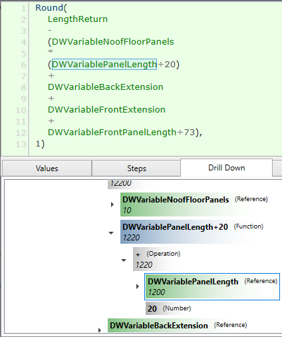Screen dimensions: 282x337
Task: Expand the DWVariablePanelLength reference arrow
Action: [138, 286]
